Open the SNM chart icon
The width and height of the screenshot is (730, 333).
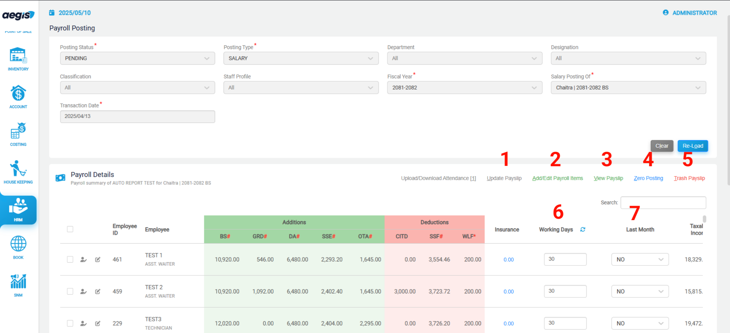pyautogui.click(x=18, y=281)
